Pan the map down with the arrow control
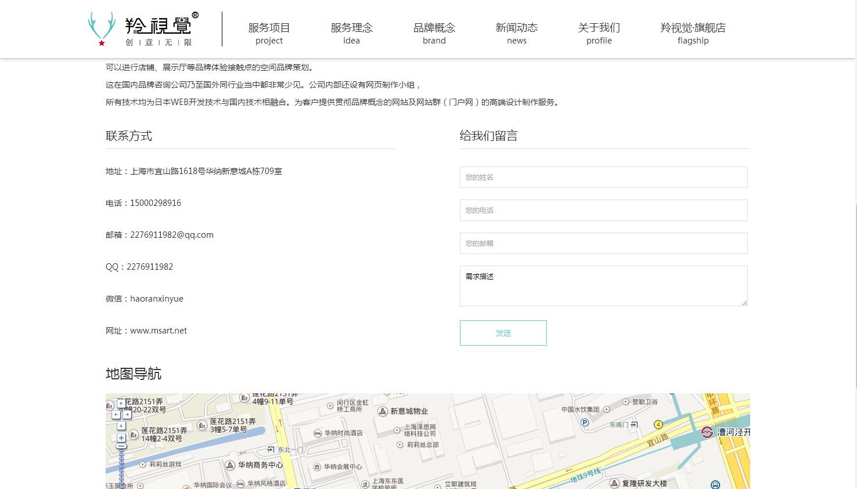The height and width of the screenshot is (489, 857). point(121,426)
